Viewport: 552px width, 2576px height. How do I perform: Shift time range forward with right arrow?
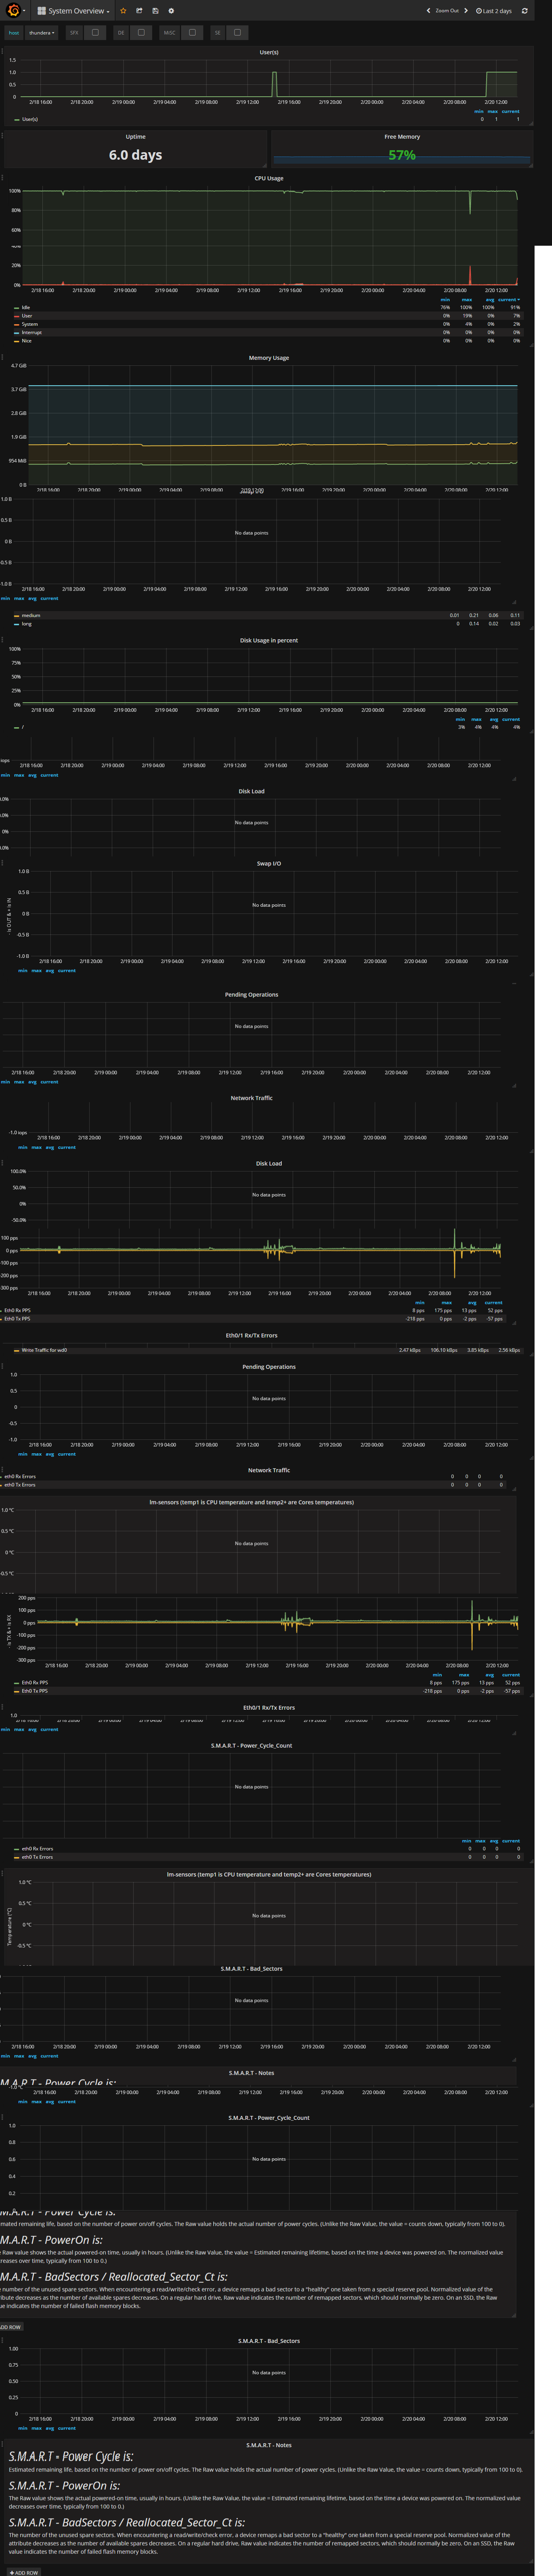click(x=466, y=11)
